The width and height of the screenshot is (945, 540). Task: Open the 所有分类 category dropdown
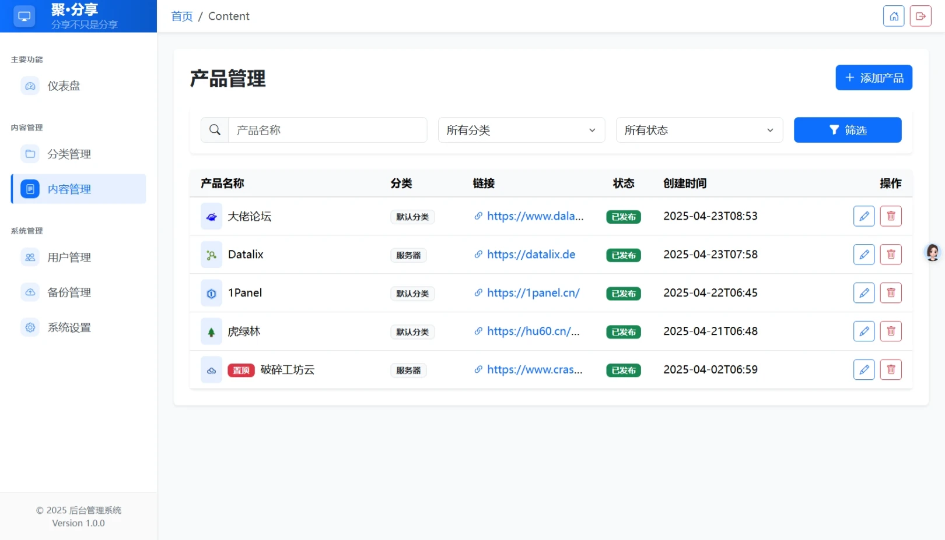[x=521, y=130]
